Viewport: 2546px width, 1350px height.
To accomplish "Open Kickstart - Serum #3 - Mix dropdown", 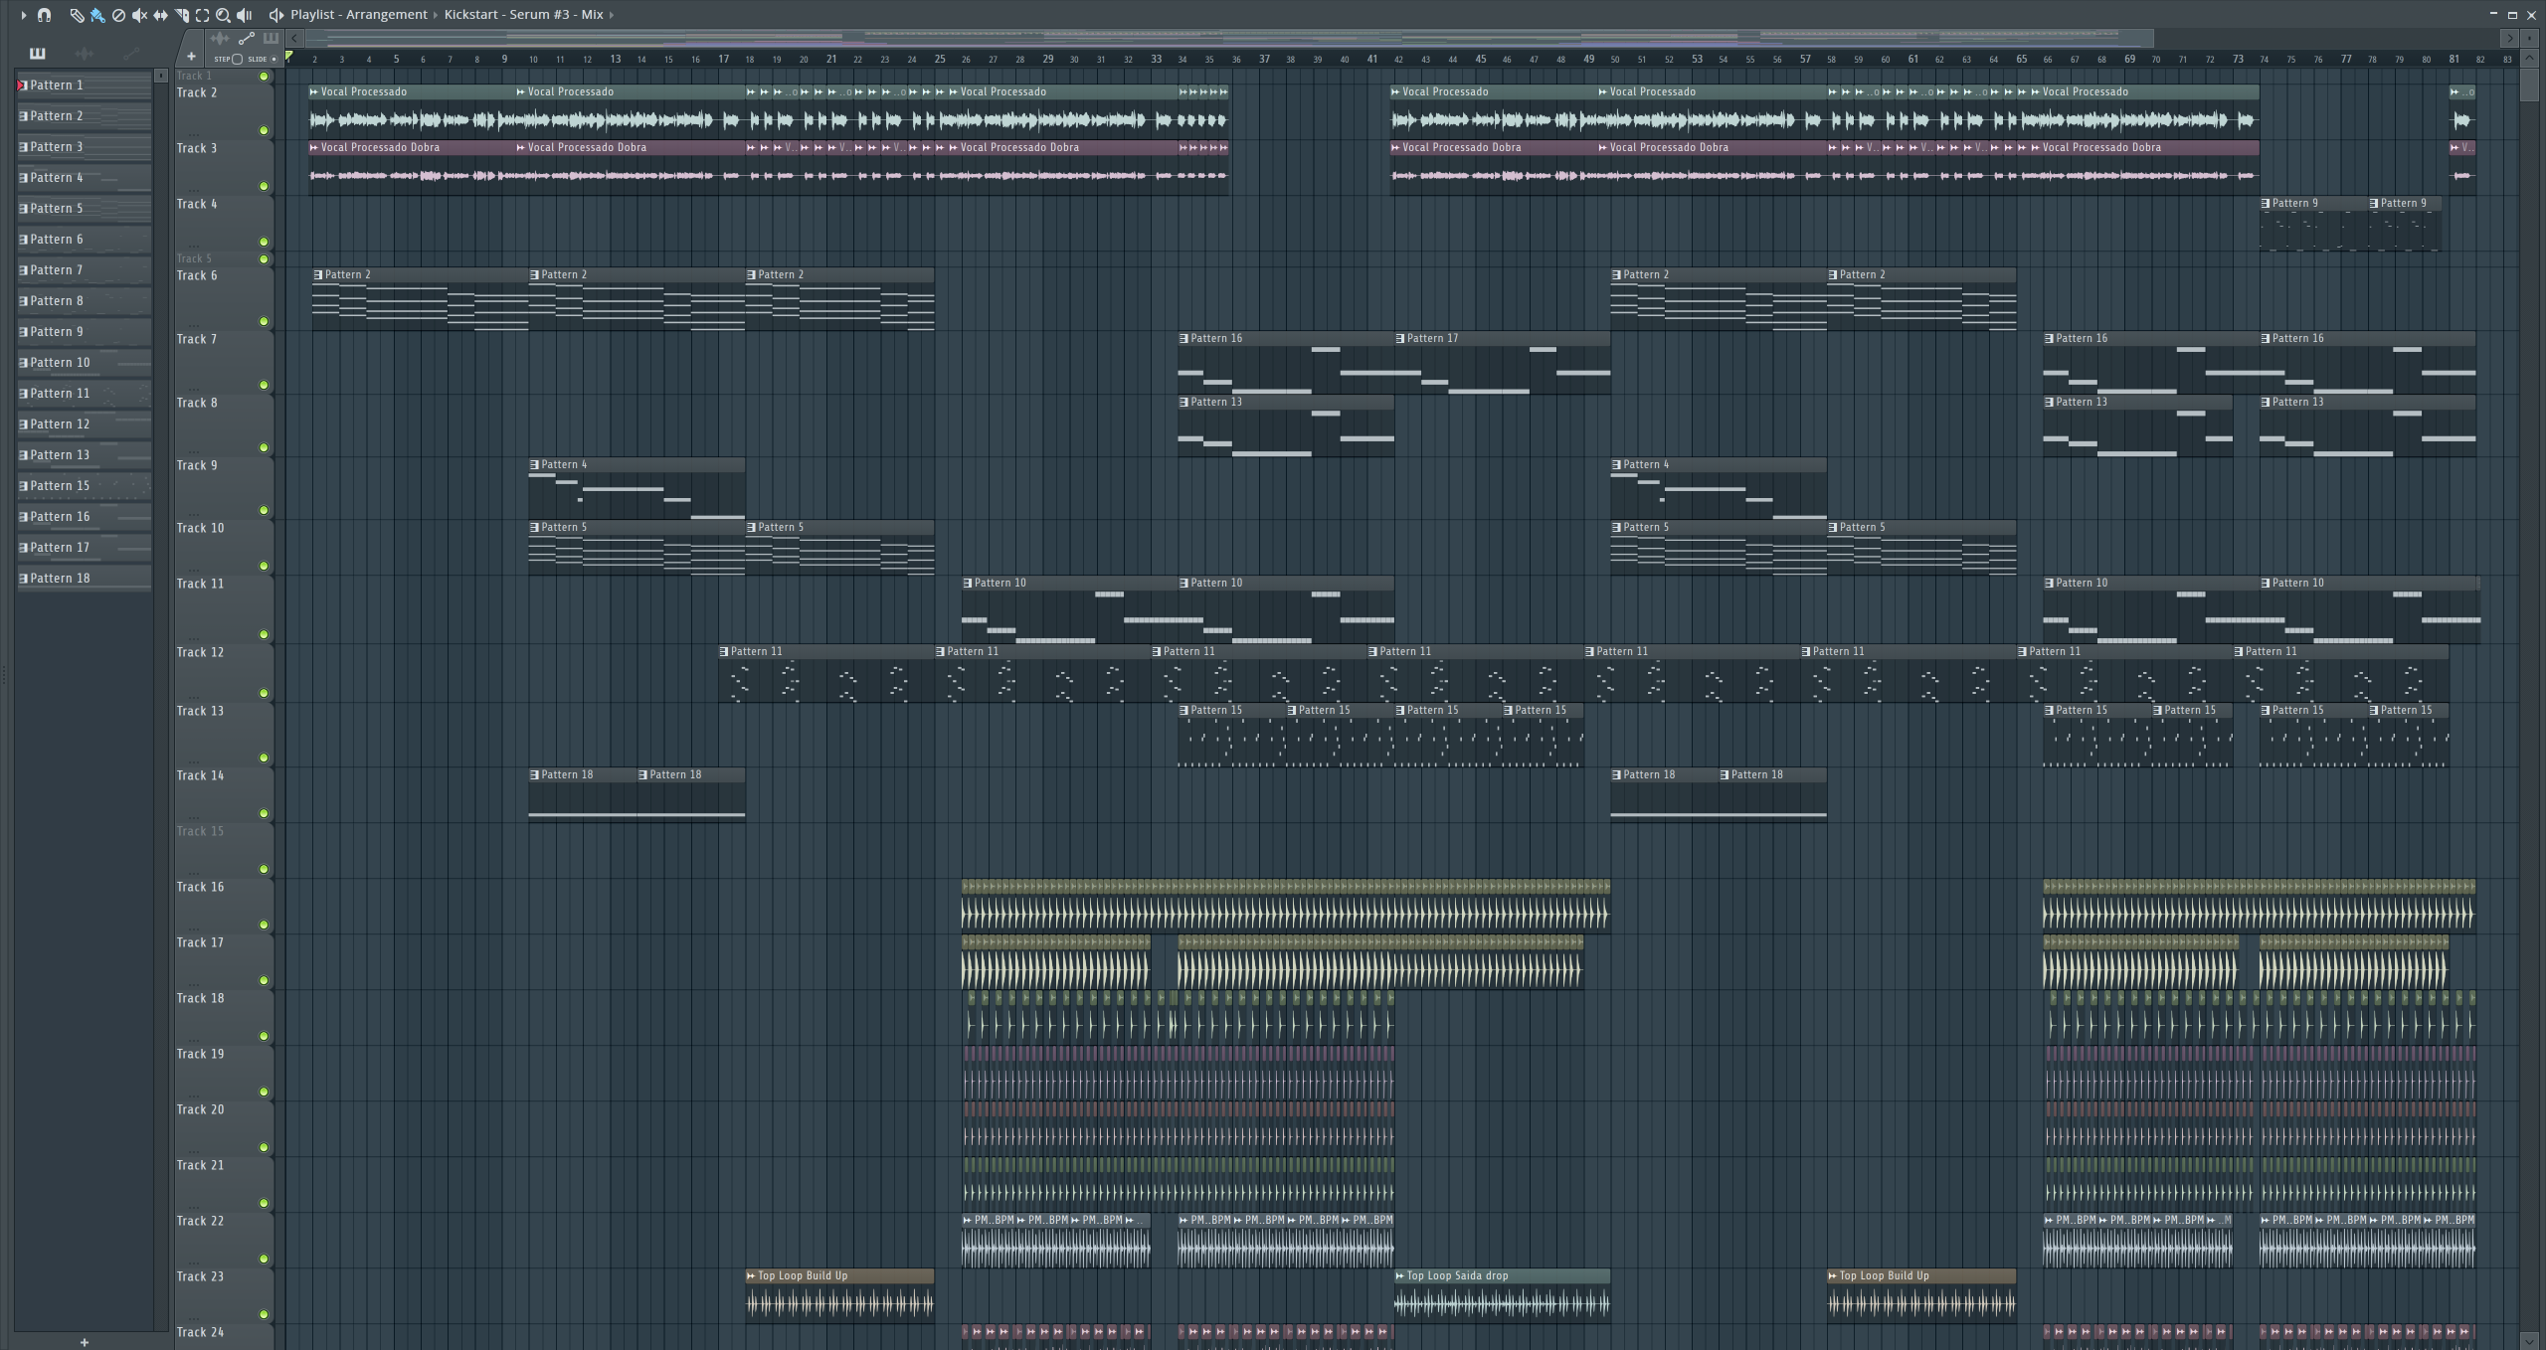I will coord(523,15).
